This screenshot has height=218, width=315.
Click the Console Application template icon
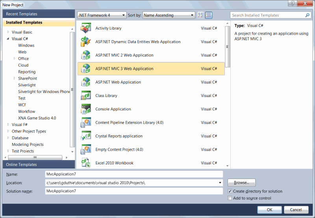coord(86,109)
